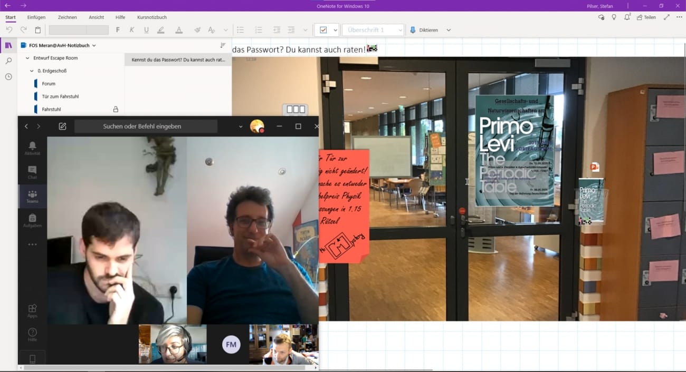Image resolution: width=686 pixels, height=372 pixels.
Task: Open the notifications bell icon
Action: coord(627,17)
